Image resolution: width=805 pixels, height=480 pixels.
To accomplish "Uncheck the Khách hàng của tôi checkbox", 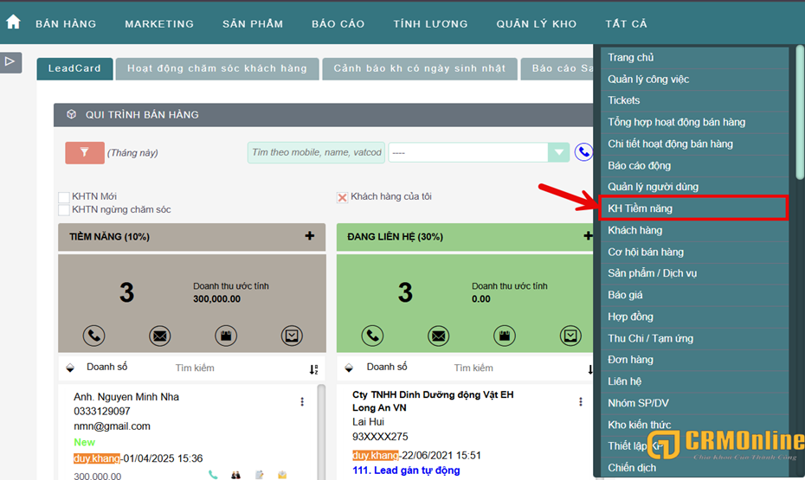I will [342, 197].
